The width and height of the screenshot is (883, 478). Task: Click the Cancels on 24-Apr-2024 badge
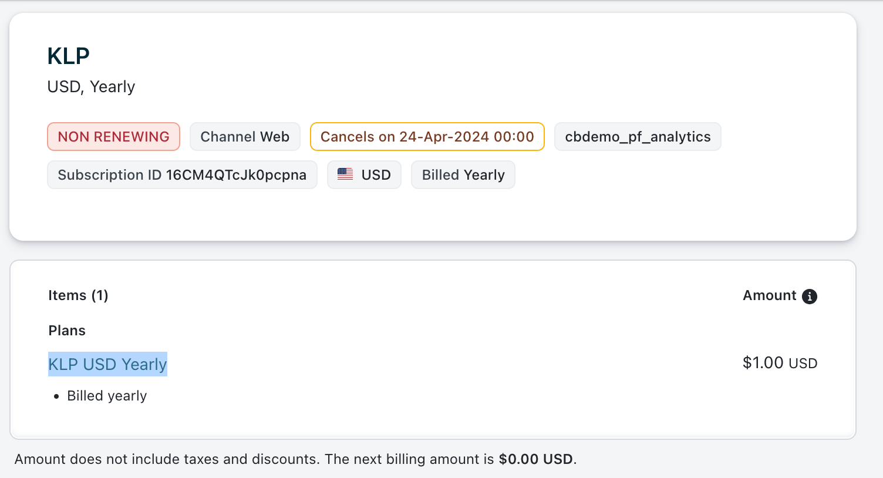[427, 137]
